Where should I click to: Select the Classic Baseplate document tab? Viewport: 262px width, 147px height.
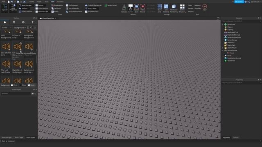pos(48,18)
